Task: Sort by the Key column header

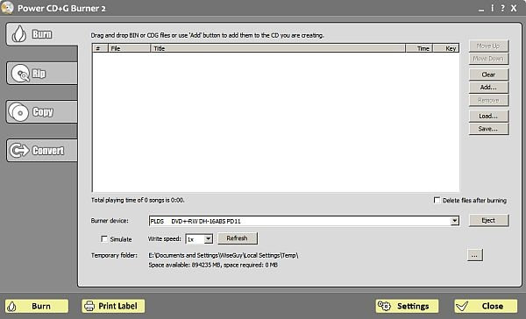Action: click(x=446, y=48)
